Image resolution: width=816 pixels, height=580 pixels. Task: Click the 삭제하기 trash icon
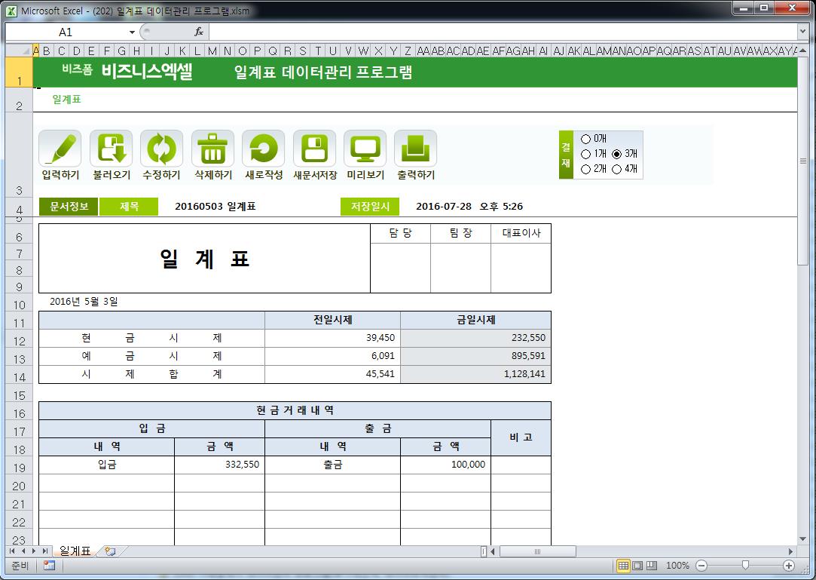click(x=212, y=149)
